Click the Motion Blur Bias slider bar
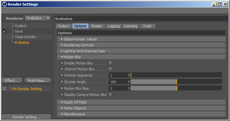The width and height of the screenshot is (230, 121). 176,88
